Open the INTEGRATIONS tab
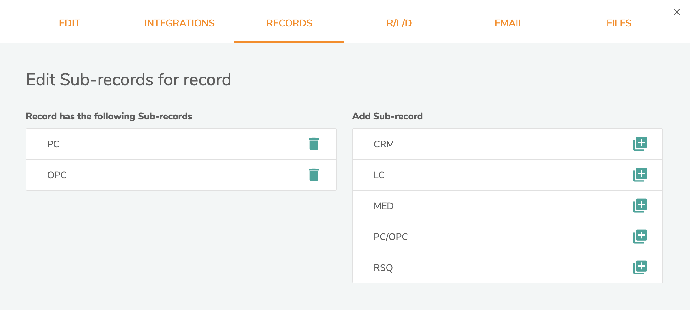The height and width of the screenshot is (310, 690). tap(179, 23)
